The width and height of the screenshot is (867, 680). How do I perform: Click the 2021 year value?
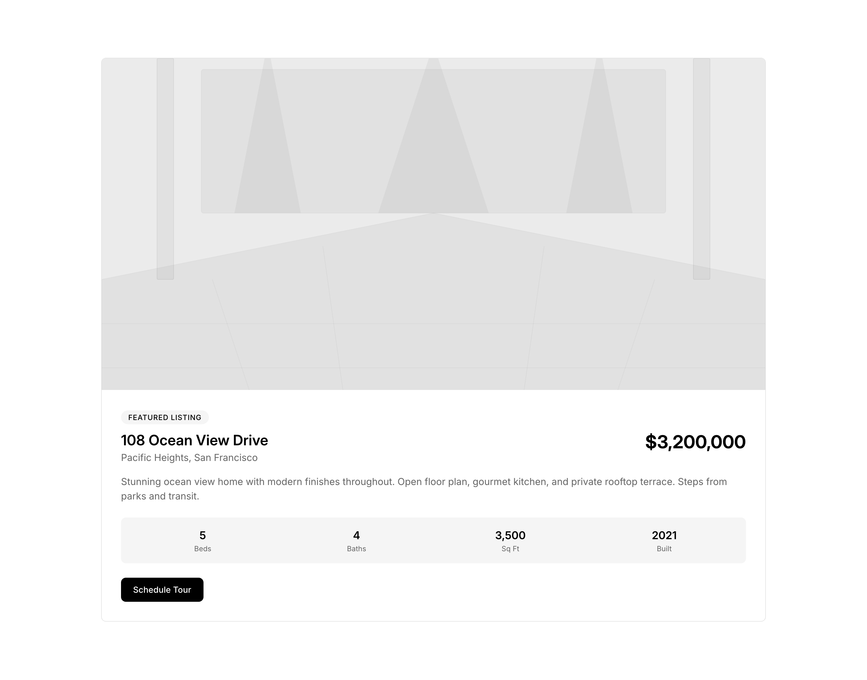(664, 535)
